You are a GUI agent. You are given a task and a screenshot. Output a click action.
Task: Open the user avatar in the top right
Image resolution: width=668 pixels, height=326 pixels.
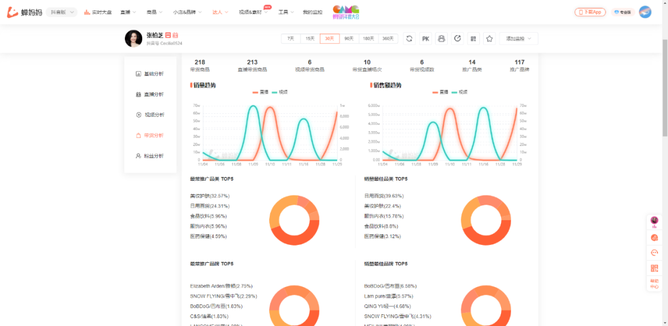pos(645,12)
